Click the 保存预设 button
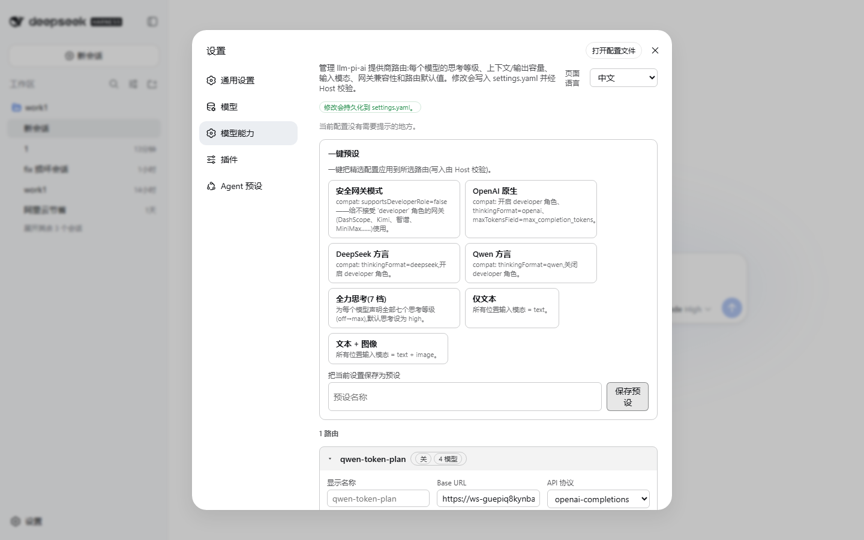Viewport: 864px width, 540px height. 628,397
